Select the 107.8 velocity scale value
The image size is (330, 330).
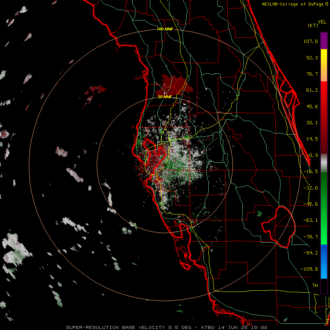pos(311,41)
